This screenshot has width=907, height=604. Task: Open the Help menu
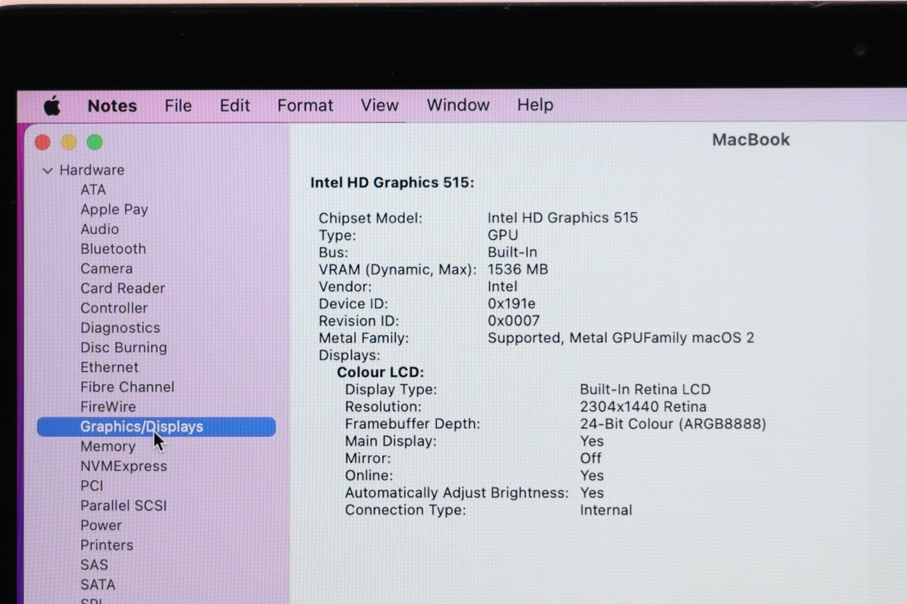(x=535, y=105)
